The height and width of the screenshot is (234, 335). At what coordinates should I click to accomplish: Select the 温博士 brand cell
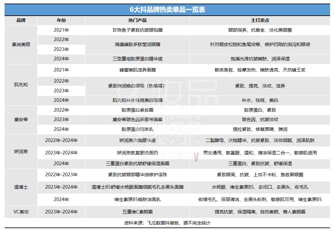tap(21, 187)
